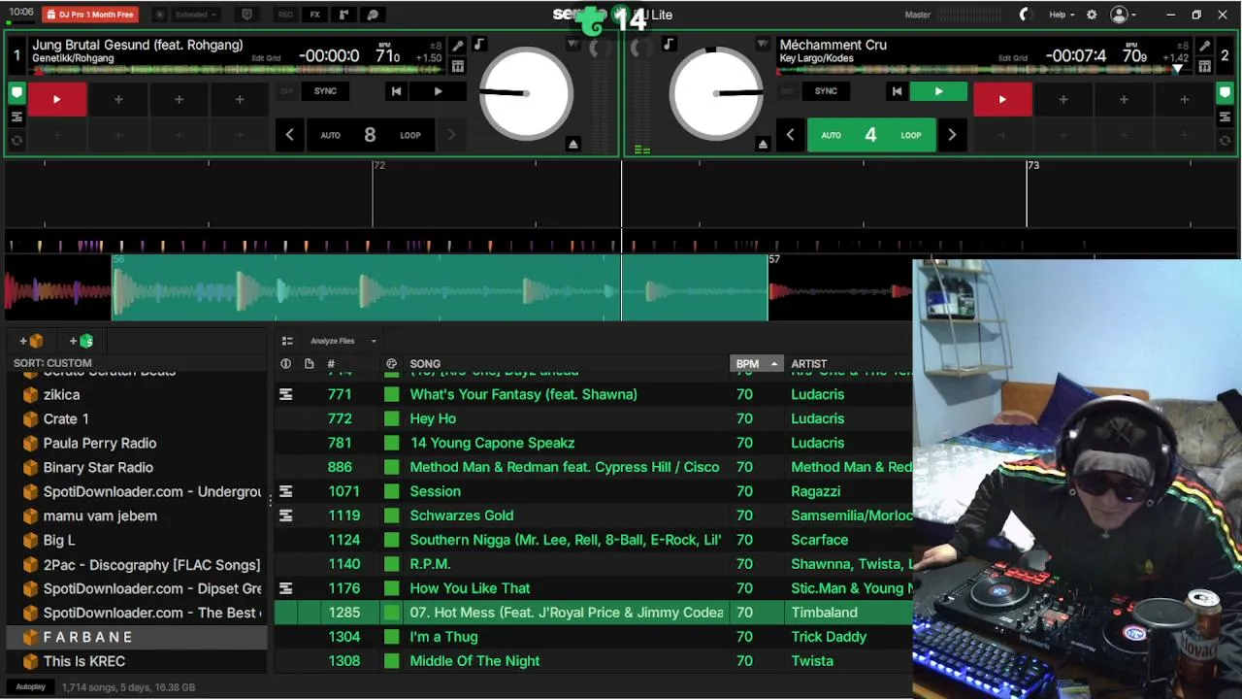Screen dimensions: 1242x699
Task: Click the user account avatar
Action: coord(1119,15)
